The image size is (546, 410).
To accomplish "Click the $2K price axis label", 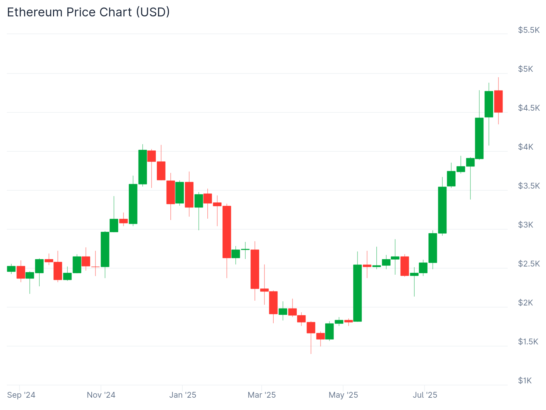I will click(x=525, y=303).
